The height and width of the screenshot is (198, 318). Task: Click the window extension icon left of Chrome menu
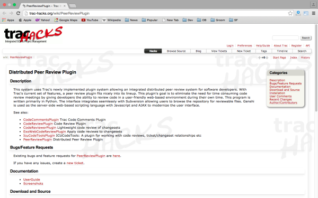click(306, 13)
